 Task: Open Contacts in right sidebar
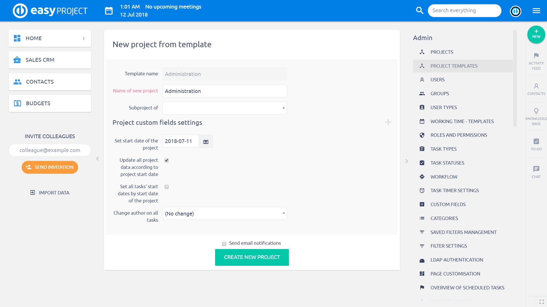click(536, 89)
